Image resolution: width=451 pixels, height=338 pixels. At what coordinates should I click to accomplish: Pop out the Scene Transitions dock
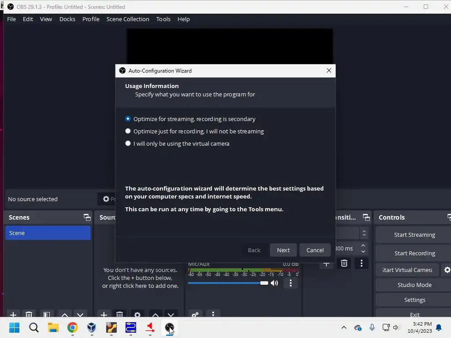pos(366,217)
